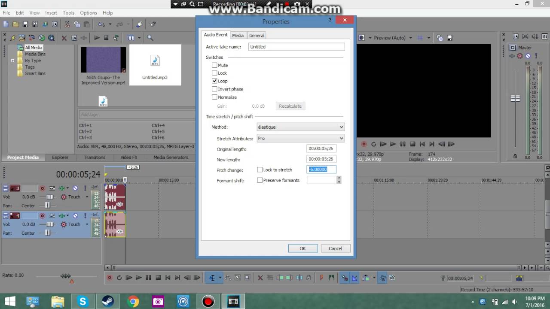The width and height of the screenshot is (550, 309).
Task: Open the Tools menu
Action: pyautogui.click(x=68, y=13)
